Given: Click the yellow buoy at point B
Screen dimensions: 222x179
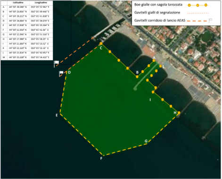Looking at the screenshot, I should [137, 77].
